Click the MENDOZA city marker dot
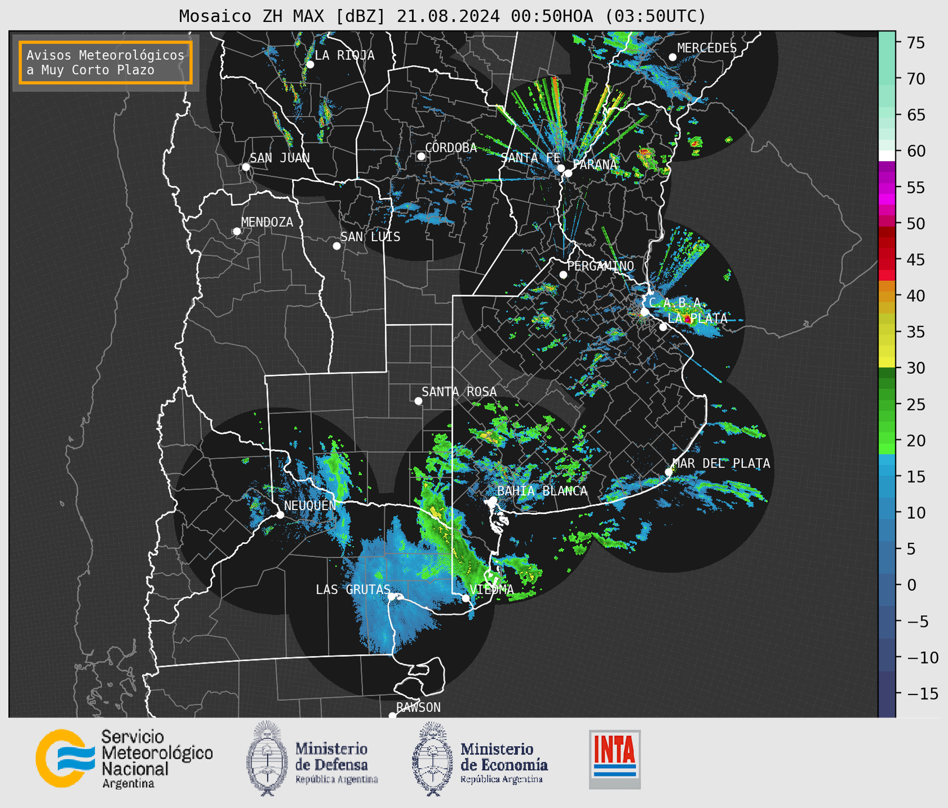The width and height of the screenshot is (948, 808). point(237,231)
